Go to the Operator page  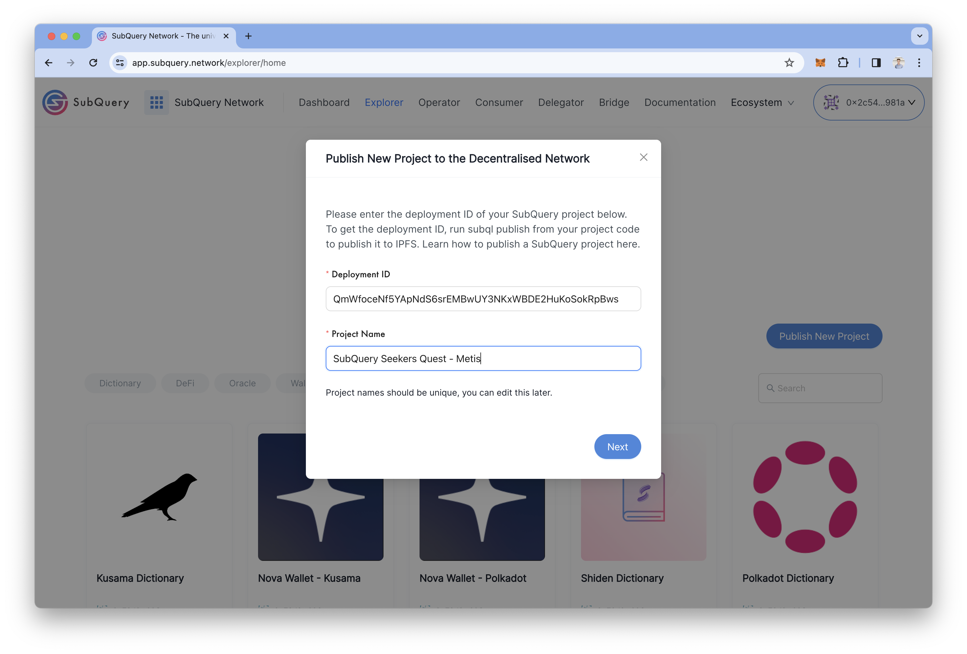coord(439,102)
